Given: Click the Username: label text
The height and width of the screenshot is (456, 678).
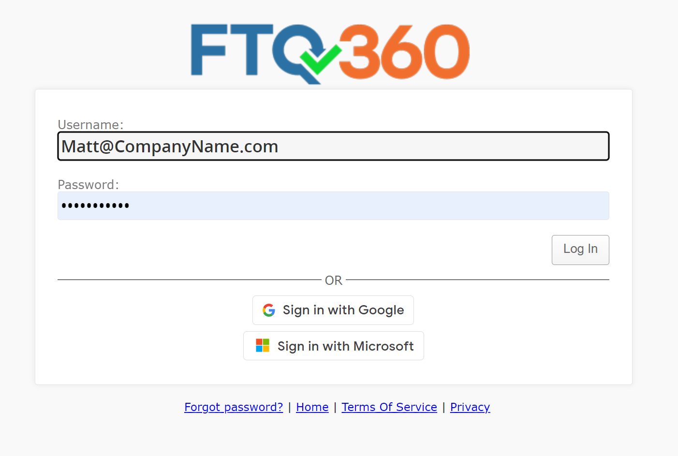Looking at the screenshot, I should coord(90,125).
